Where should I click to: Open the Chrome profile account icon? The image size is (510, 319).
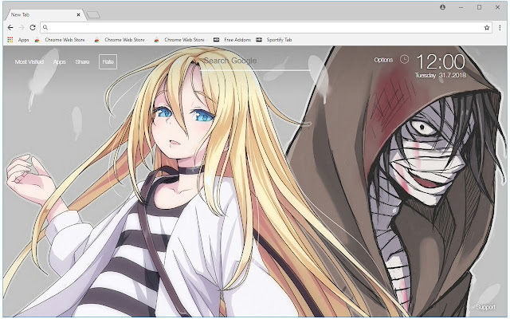click(x=443, y=7)
